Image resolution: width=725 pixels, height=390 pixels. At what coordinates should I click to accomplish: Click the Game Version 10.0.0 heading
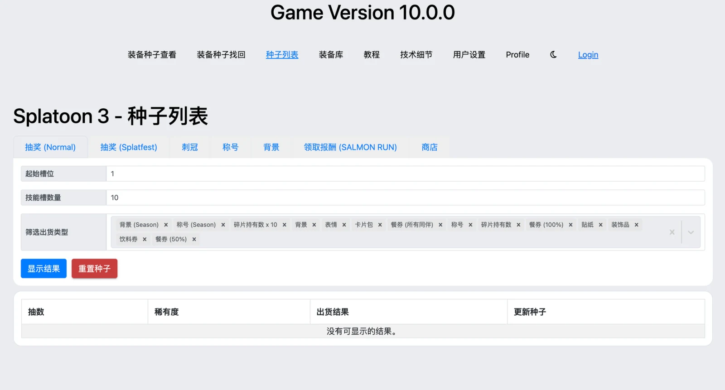(362, 12)
